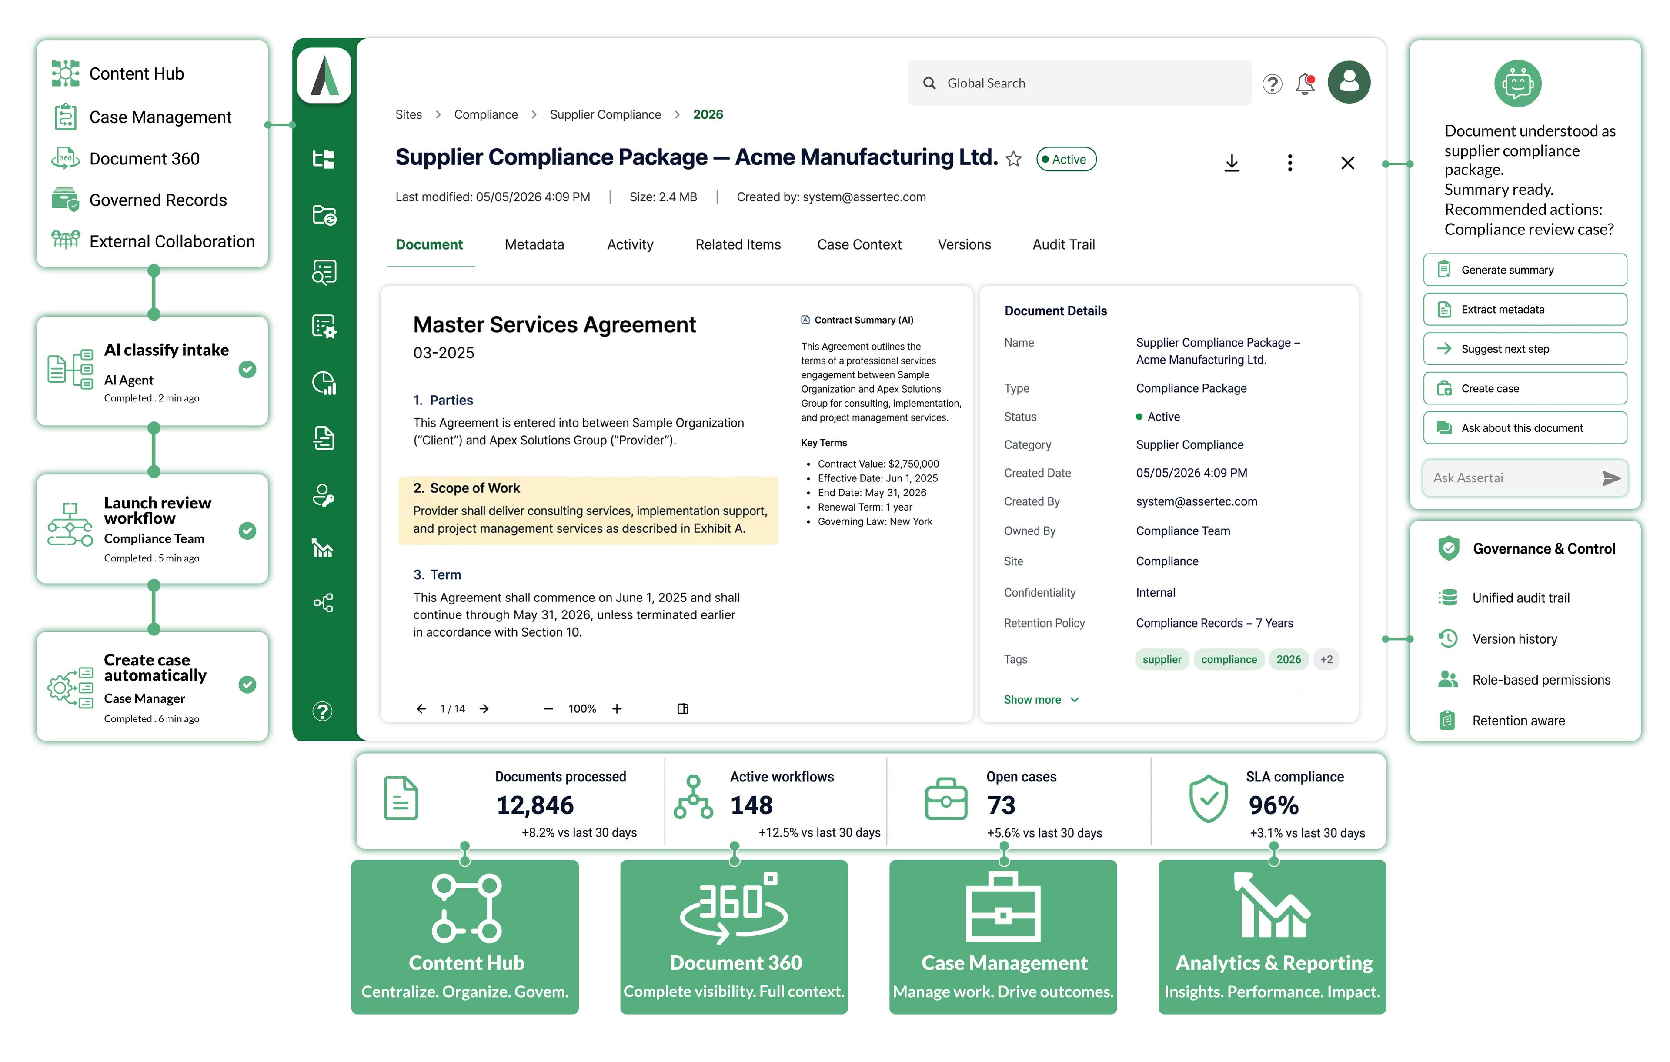This screenshot has width=1670, height=1062.
Task: Open the analytics trend chart icon in sidebar
Action: pos(323,549)
